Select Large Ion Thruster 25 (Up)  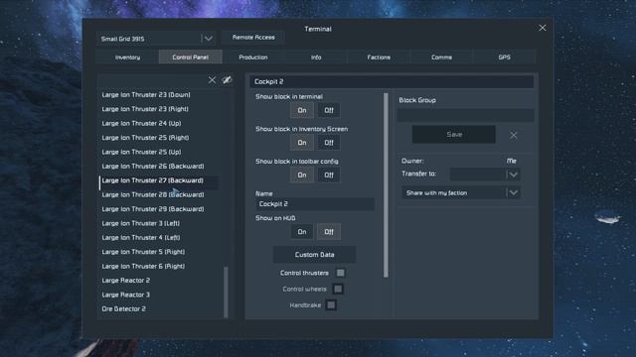141,152
